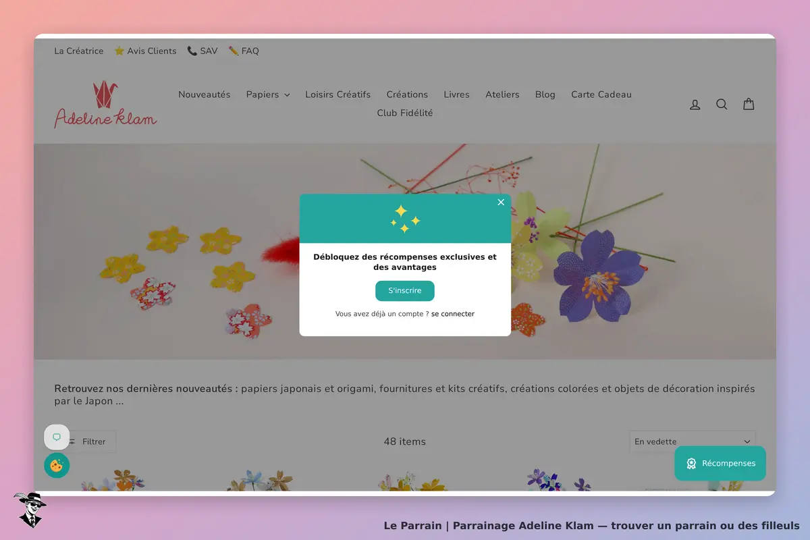Click the 'se connecter' link

pyautogui.click(x=453, y=314)
